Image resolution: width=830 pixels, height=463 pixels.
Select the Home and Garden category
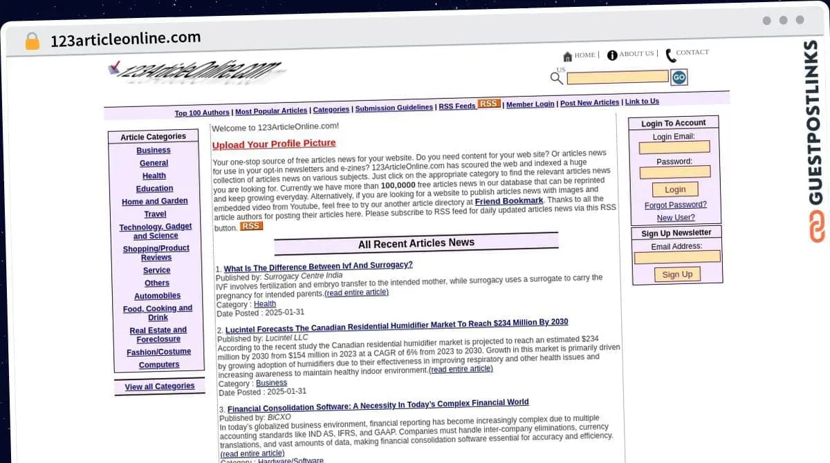coord(155,201)
